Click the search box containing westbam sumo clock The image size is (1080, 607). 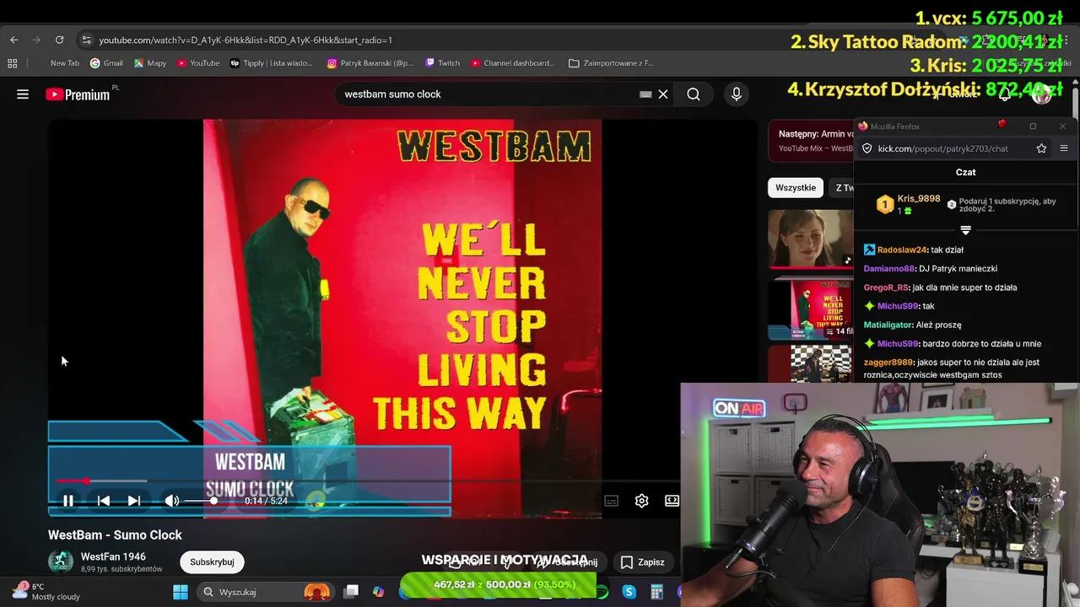489,94
